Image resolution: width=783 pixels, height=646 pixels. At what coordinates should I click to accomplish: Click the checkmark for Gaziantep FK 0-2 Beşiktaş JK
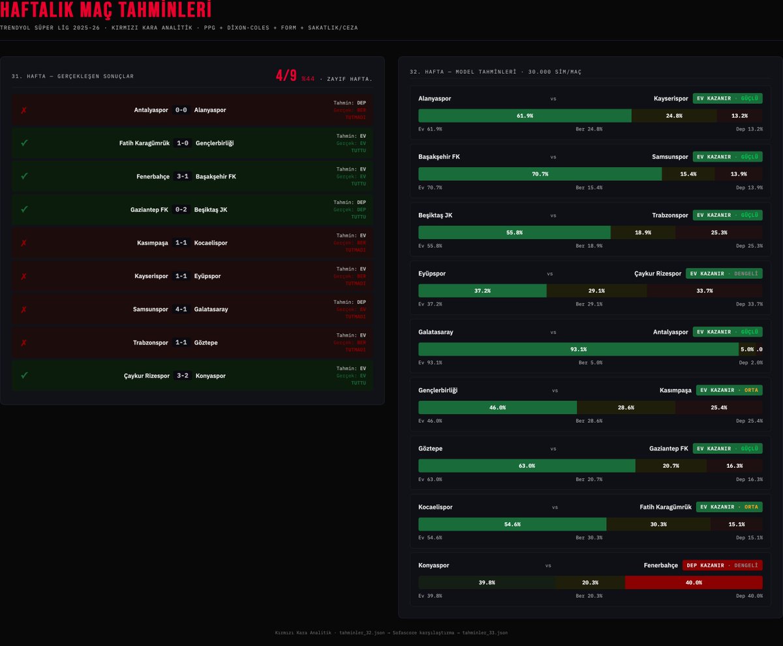pyautogui.click(x=24, y=210)
